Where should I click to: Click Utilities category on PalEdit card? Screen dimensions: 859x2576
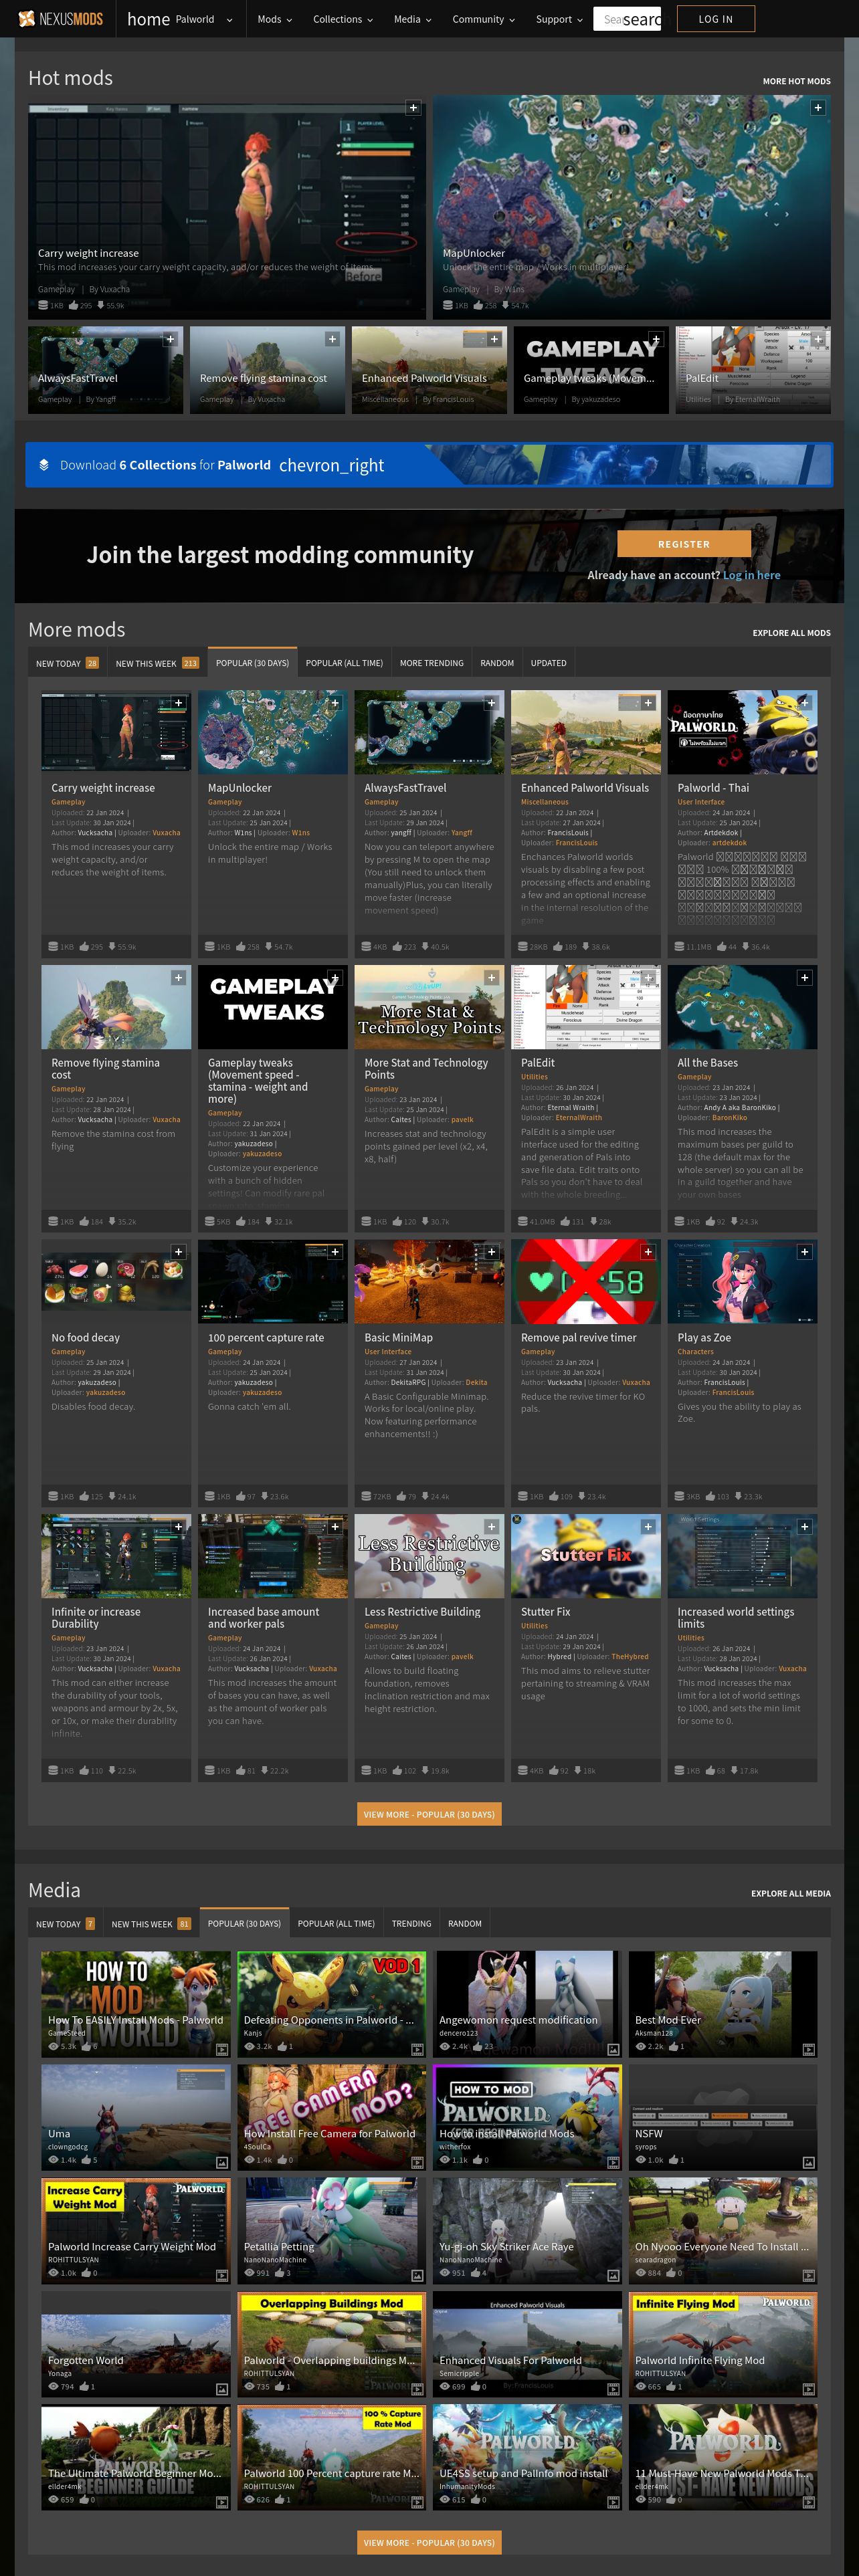[x=534, y=1077]
